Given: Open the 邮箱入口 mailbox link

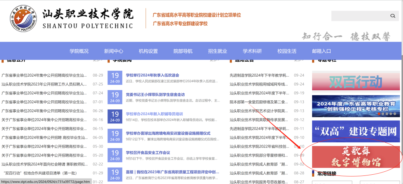Looking at the screenshot, I should (x=321, y=51).
